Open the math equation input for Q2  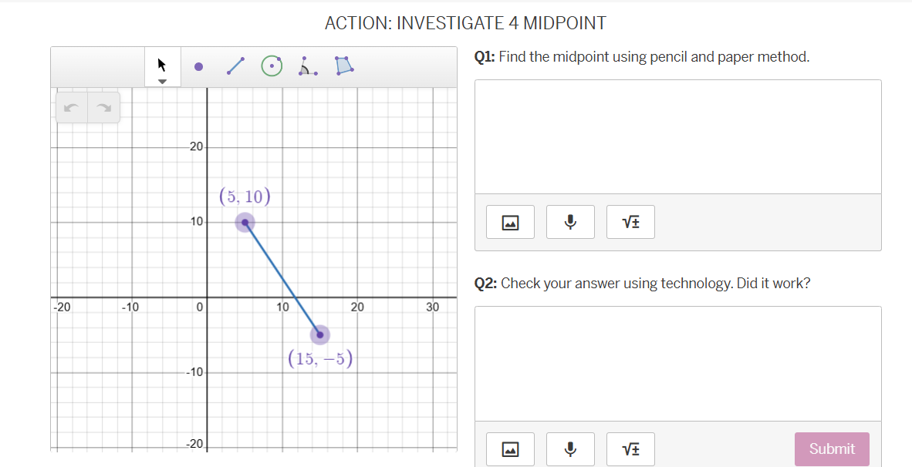tap(630, 449)
